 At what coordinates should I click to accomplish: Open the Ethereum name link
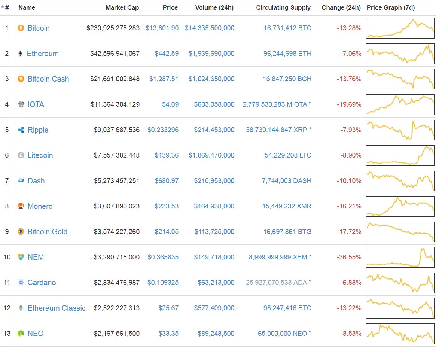coord(43,54)
